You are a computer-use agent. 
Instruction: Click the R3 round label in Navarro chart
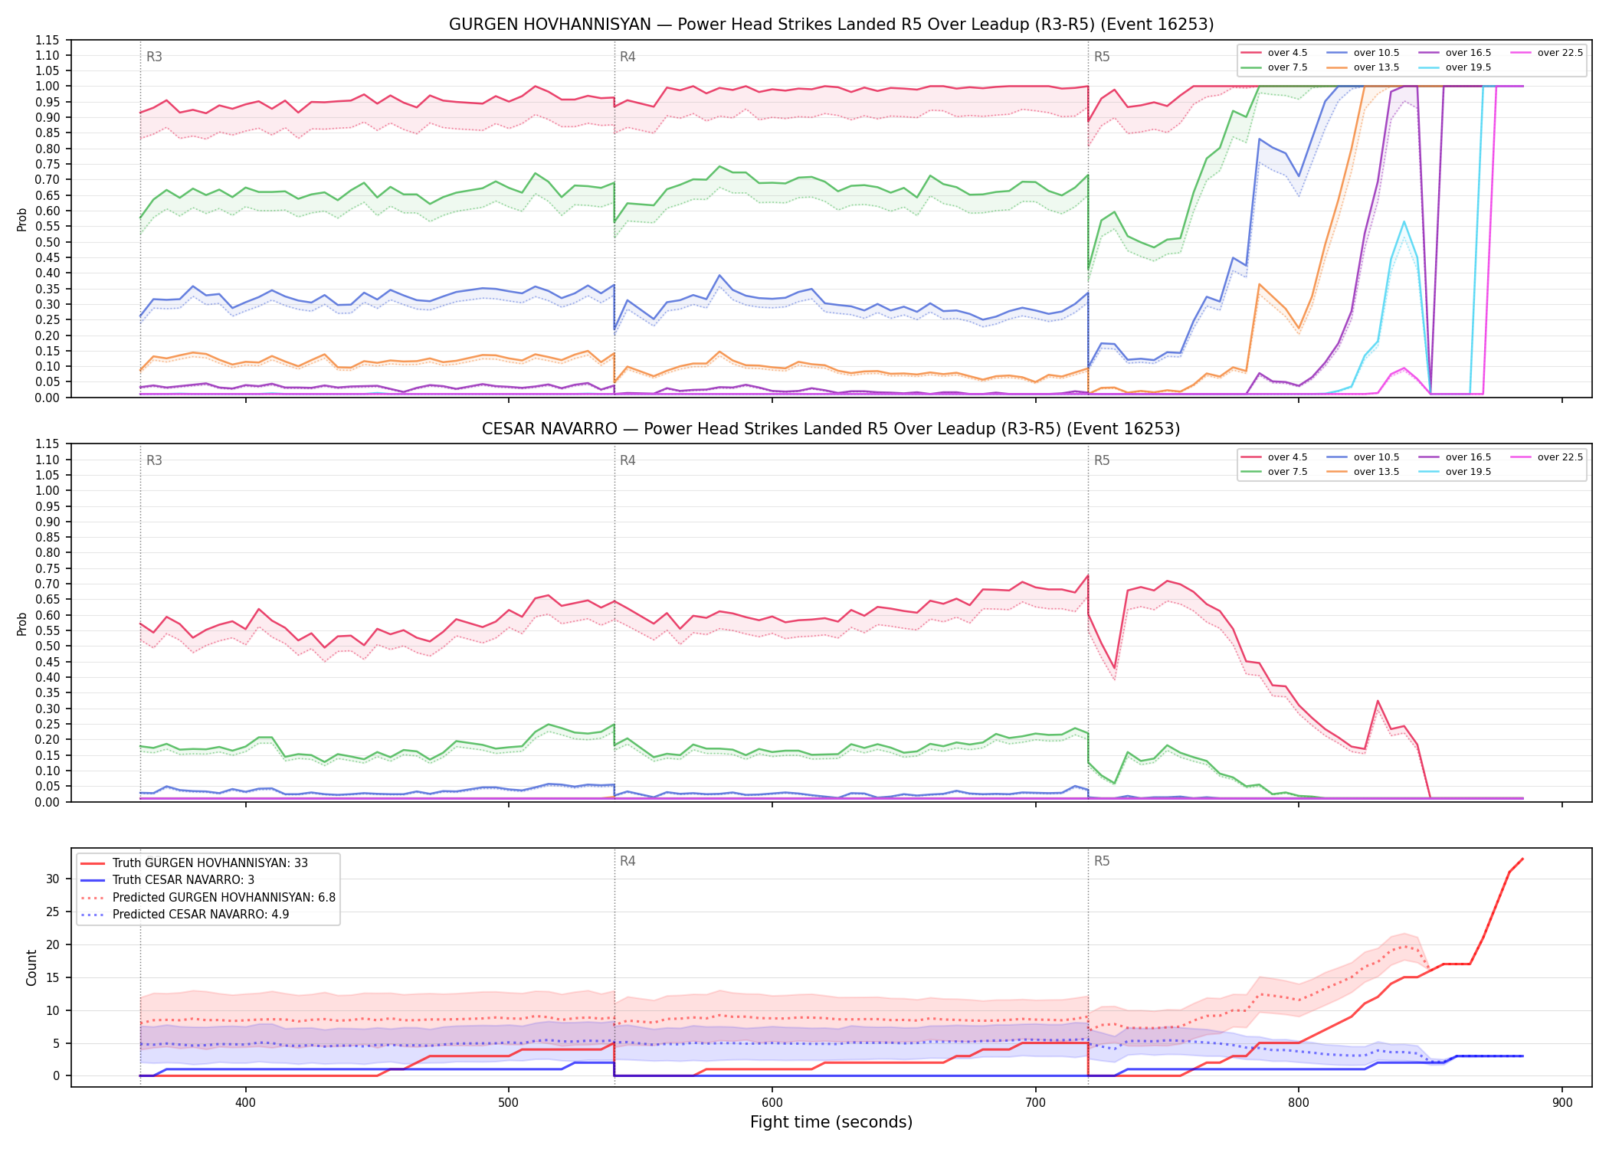point(154,460)
